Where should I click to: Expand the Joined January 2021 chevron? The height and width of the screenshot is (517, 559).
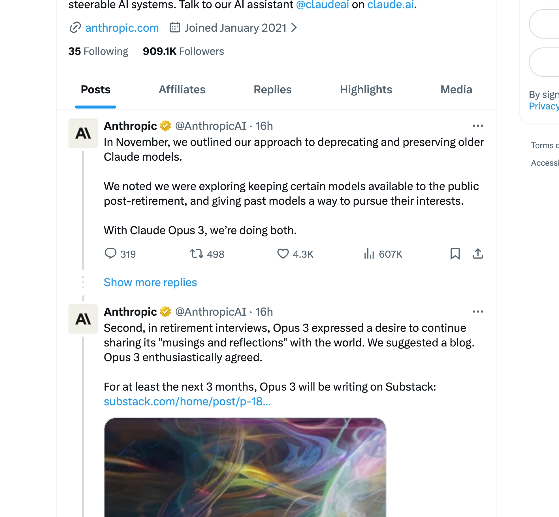pos(294,28)
